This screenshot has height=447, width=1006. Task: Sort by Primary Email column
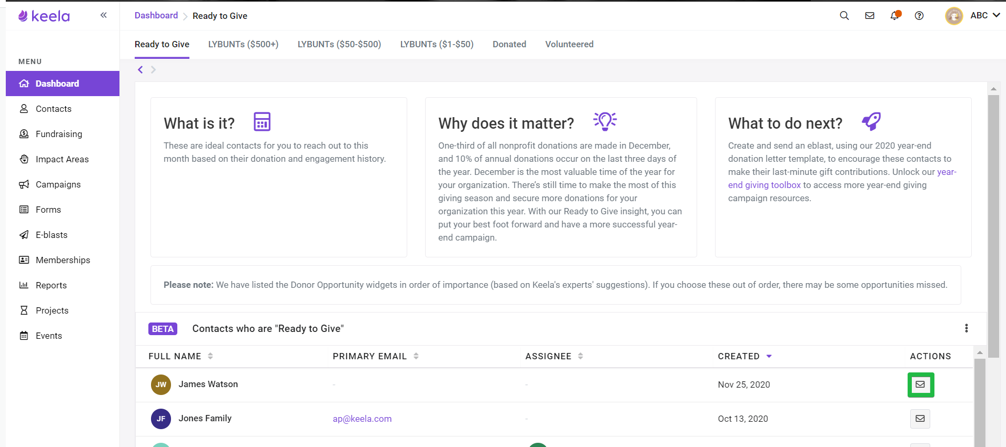tap(376, 356)
